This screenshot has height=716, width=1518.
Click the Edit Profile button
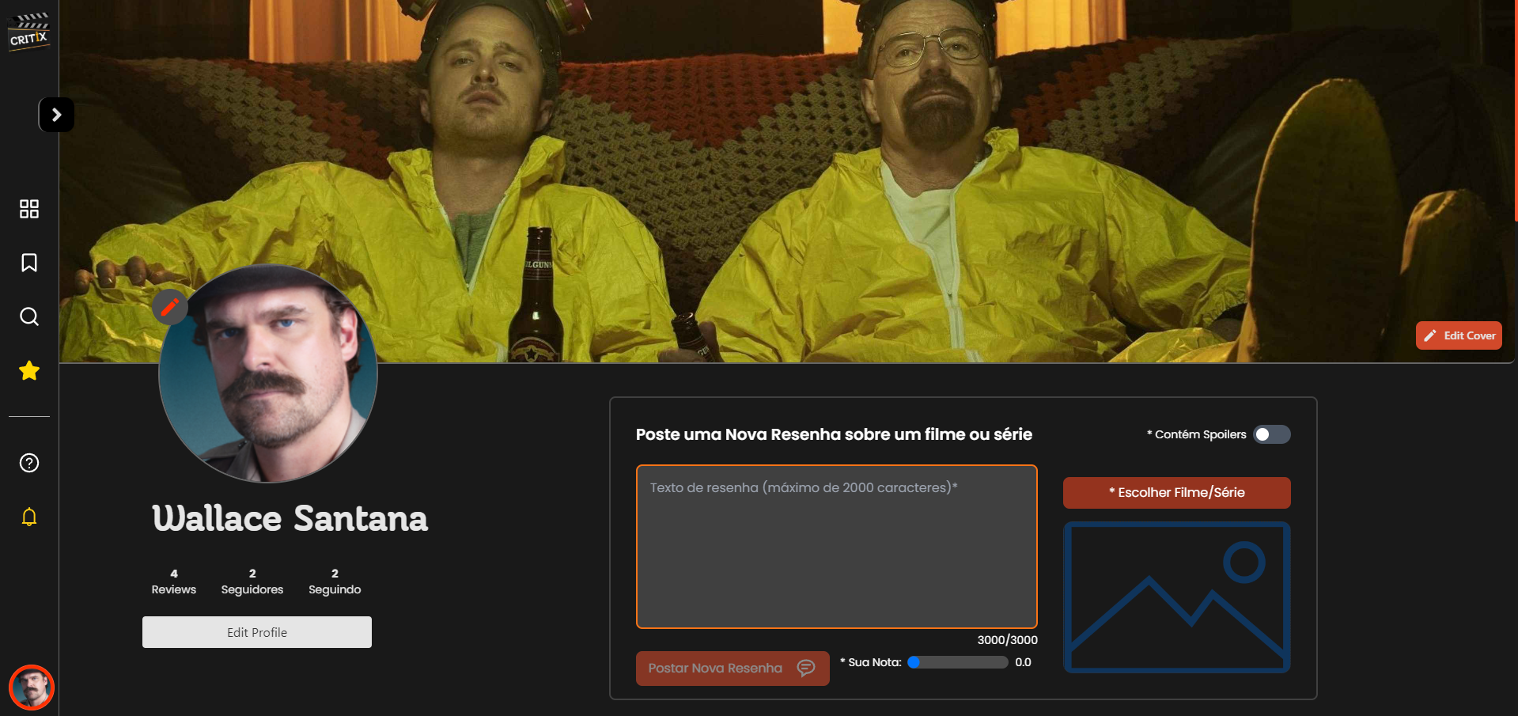coord(257,632)
